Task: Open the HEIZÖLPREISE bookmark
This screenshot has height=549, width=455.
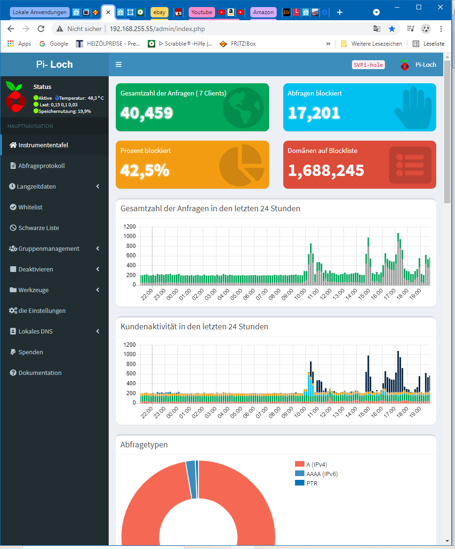Action: (108, 44)
